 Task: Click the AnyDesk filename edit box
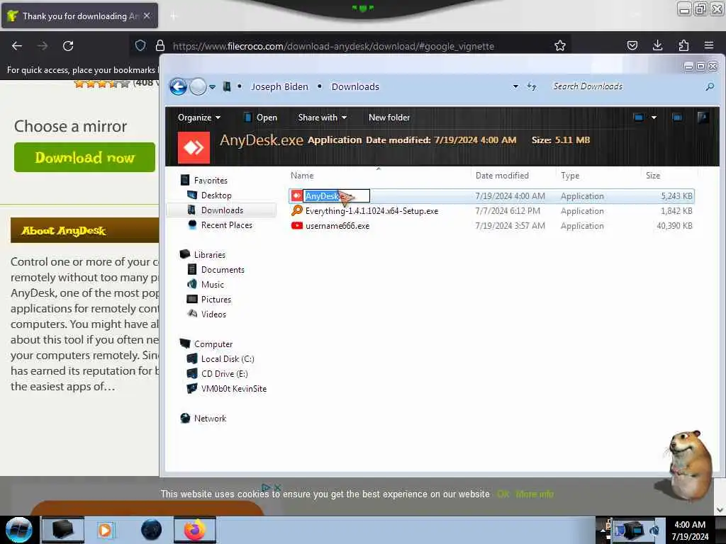pyautogui.click(x=337, y=196)
